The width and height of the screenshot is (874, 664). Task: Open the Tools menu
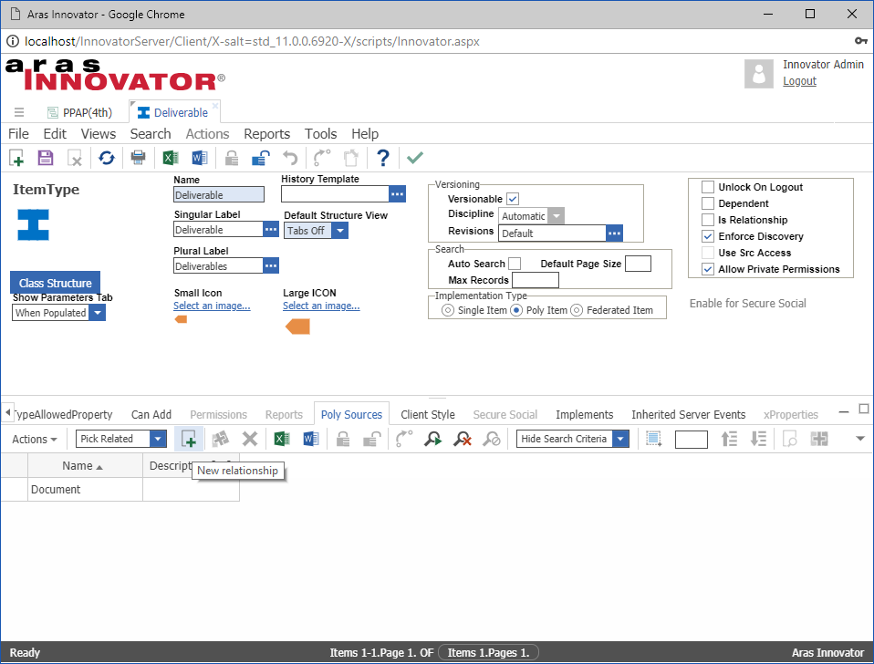320,133
